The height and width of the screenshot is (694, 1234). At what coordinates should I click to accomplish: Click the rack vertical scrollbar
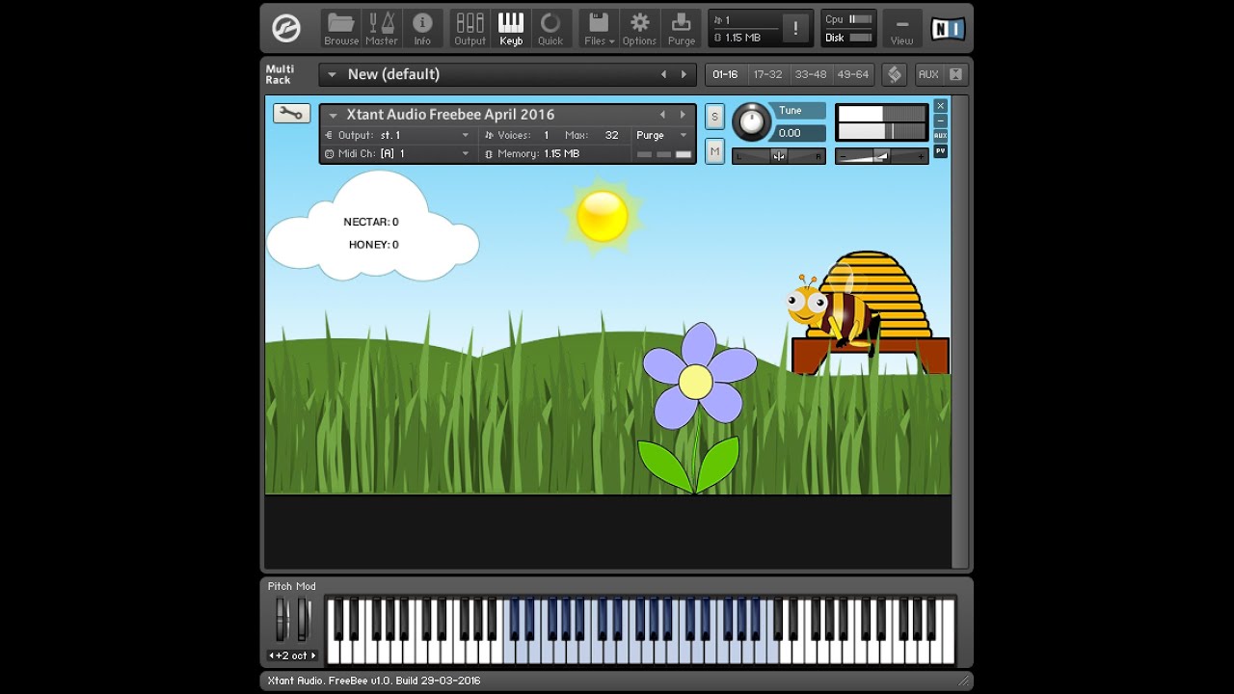coord(959,331)
